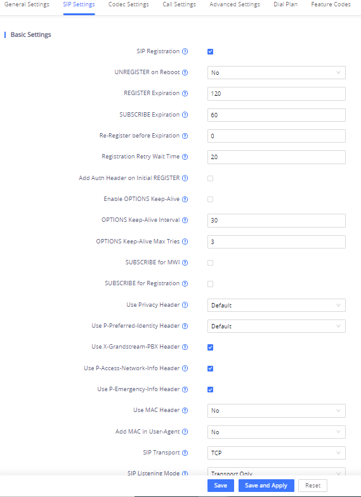Click the Save and Apply button

click(266, 486)
